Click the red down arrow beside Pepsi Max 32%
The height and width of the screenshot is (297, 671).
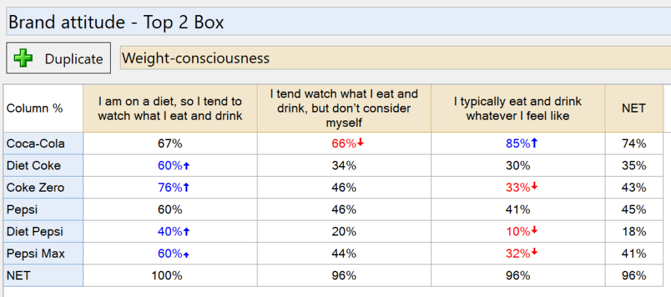click(534, 253)
